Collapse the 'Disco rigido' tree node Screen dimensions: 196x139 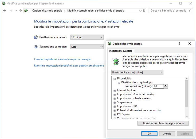115,79
